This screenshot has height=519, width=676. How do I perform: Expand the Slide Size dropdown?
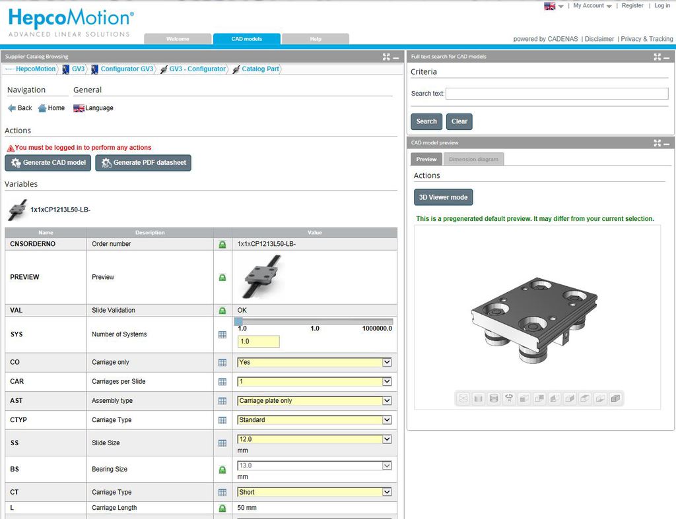click(314, 439)
